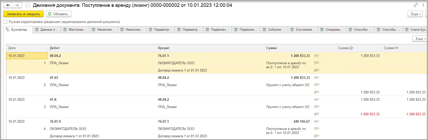
Task: Add document to favorites with star icon
Action: 28,5
